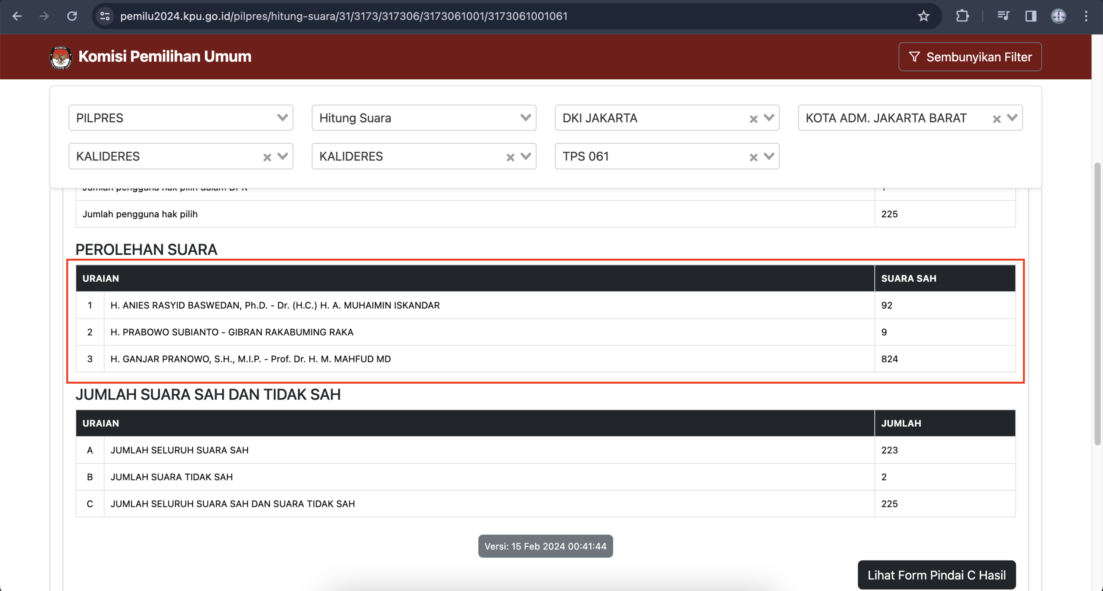
Task: Click Lihat Form Pindai C Hasil button
Action: (936, 575)
